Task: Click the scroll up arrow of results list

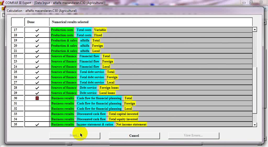Action: (255, 30)
